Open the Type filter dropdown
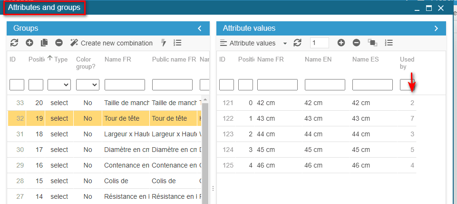 coord(59,85)
